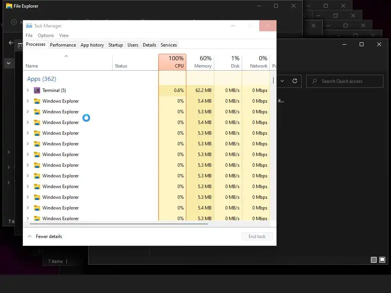
Task: Click the back arrow in File Explorer
Action: [11, 43]
